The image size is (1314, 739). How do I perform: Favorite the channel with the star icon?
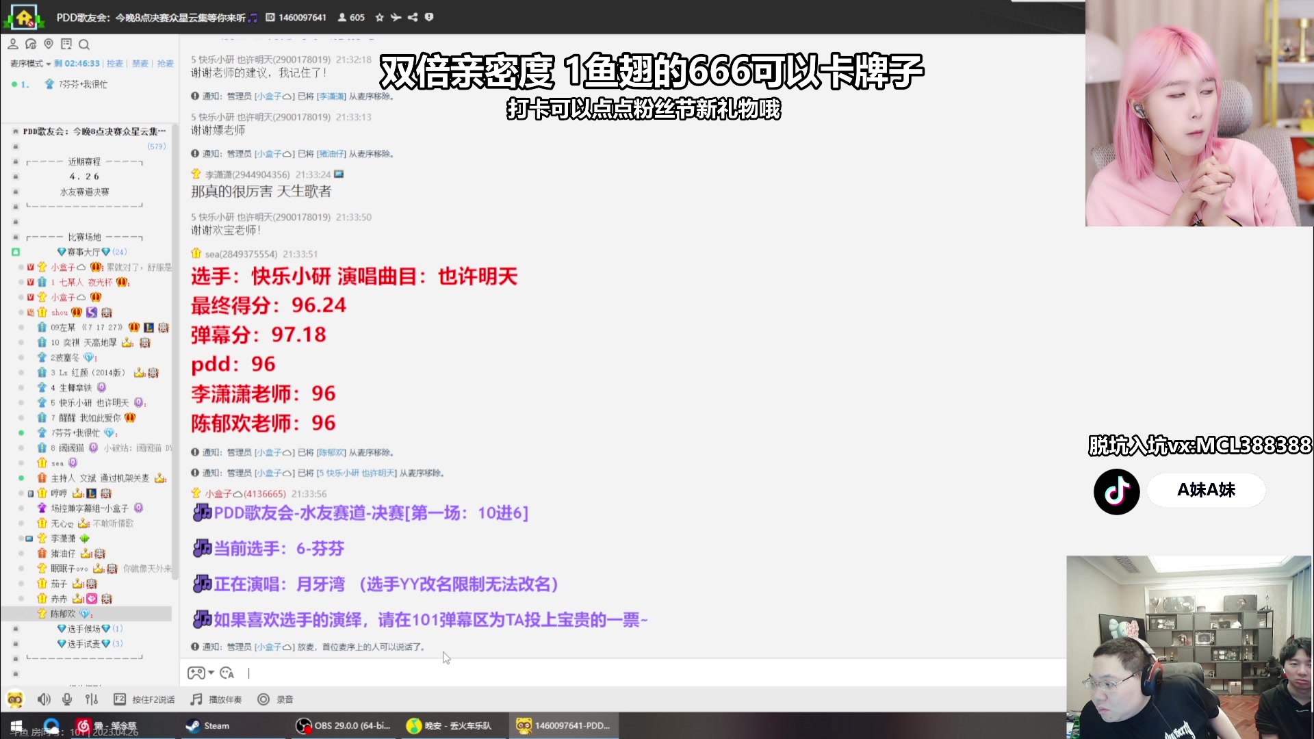pos(379,18)
